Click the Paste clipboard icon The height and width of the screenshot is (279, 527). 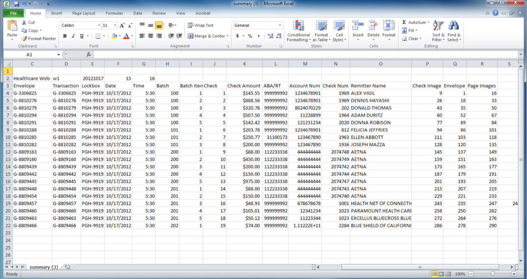pyautogui.click(x=12, y=26)
